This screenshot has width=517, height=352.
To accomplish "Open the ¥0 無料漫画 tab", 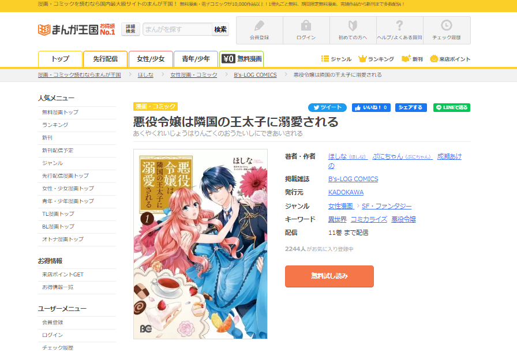I will click(x=242, y=59).
